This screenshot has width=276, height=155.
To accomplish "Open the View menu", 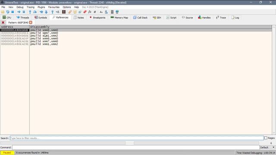I will click(x=11, y=7).
